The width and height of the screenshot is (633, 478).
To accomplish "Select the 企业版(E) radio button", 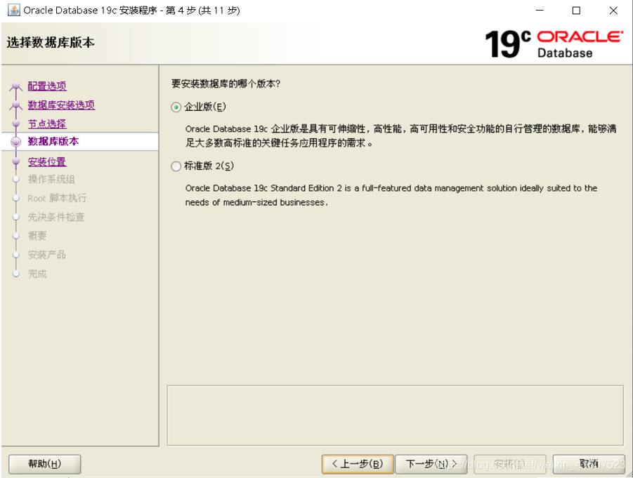I will coord(176,107).
